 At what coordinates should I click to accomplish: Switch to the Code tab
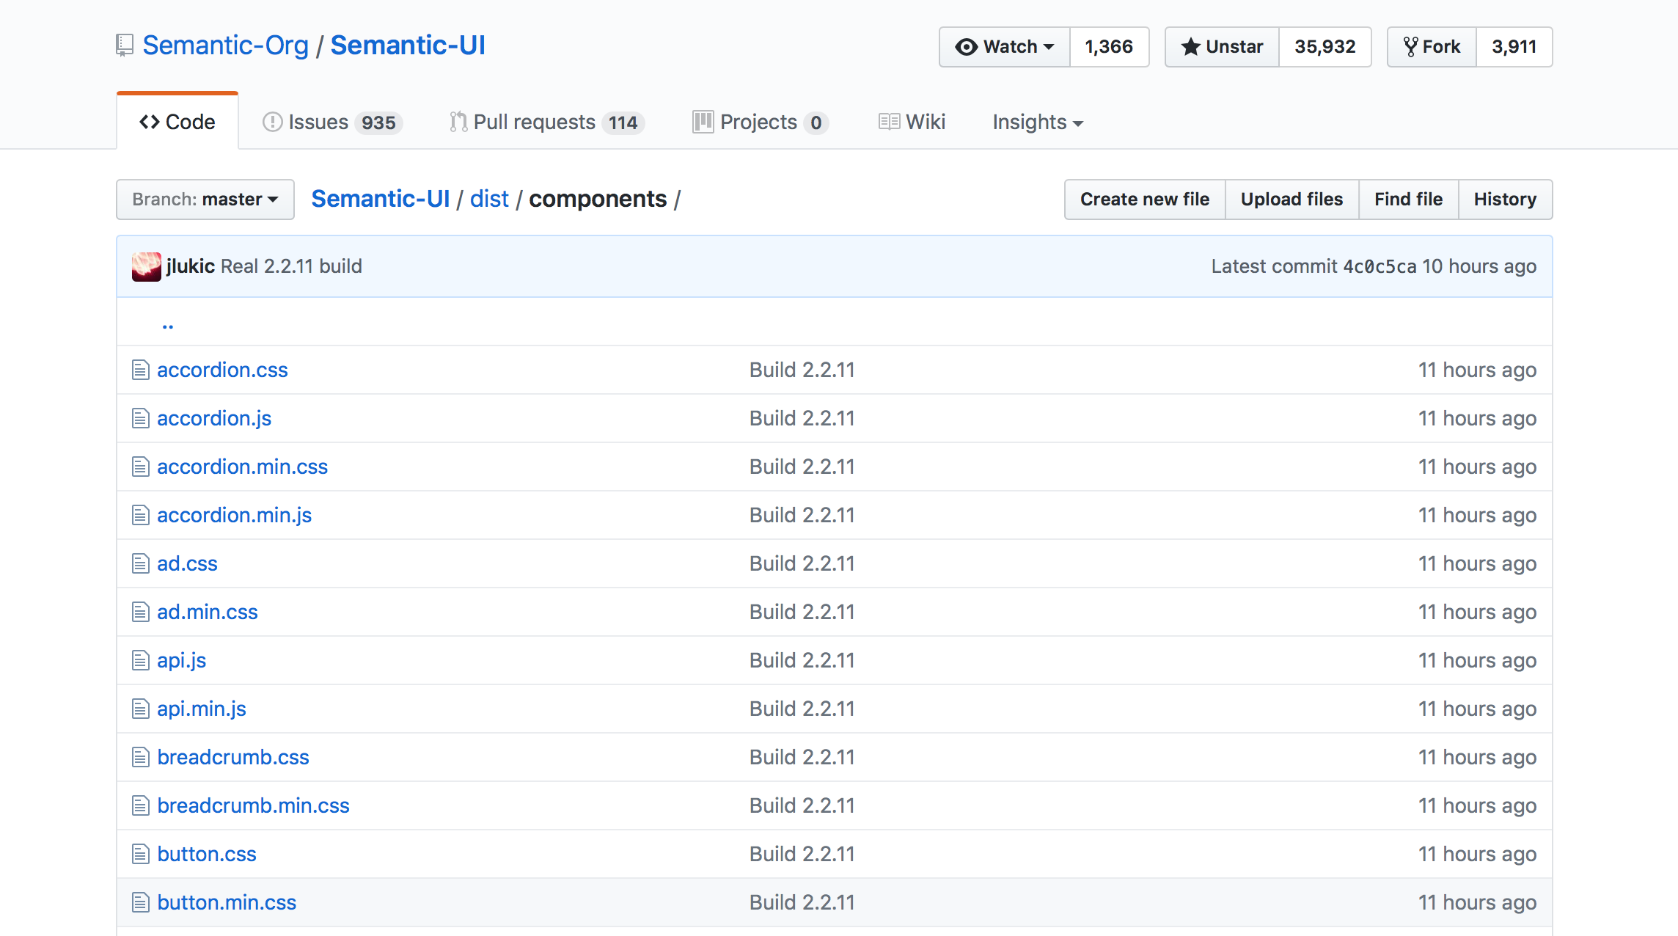pos(177,122)
